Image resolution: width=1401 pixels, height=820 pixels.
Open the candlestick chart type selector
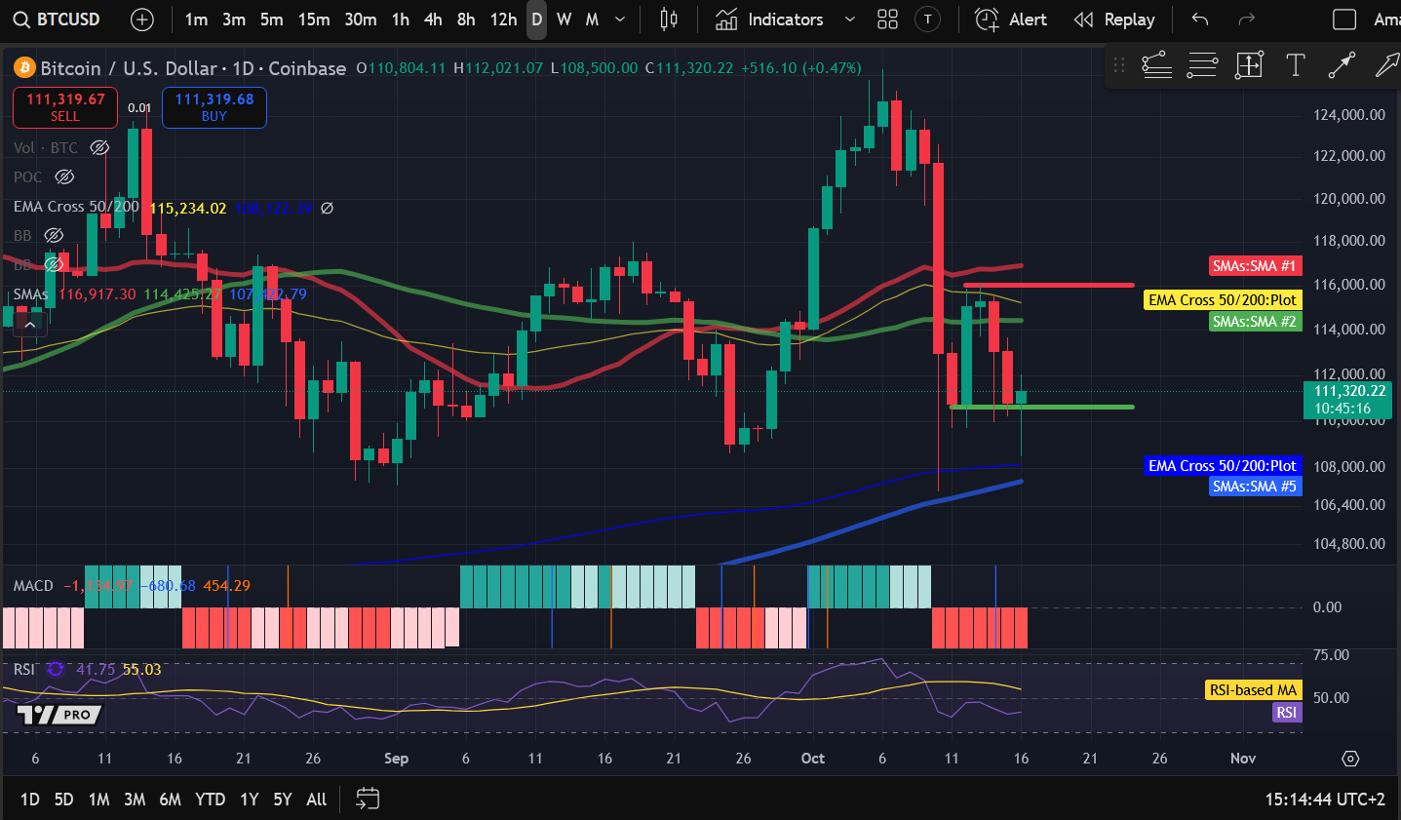(x=669, y=20)
